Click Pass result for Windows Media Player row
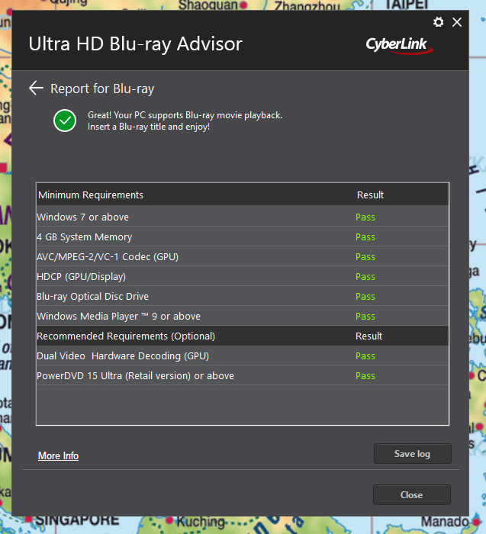Screen dimensions: 486x534 point(365,317)
